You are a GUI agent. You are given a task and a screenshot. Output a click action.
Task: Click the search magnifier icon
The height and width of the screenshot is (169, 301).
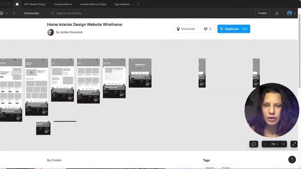click(52, 13)
